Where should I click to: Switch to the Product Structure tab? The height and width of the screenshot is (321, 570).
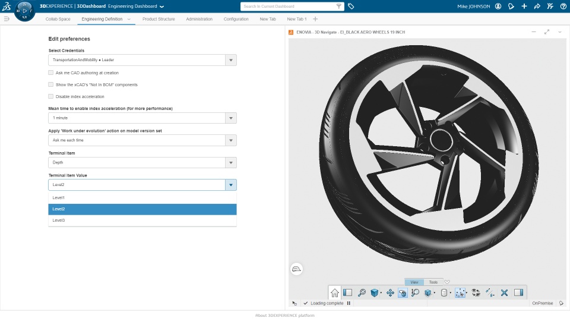159,19
